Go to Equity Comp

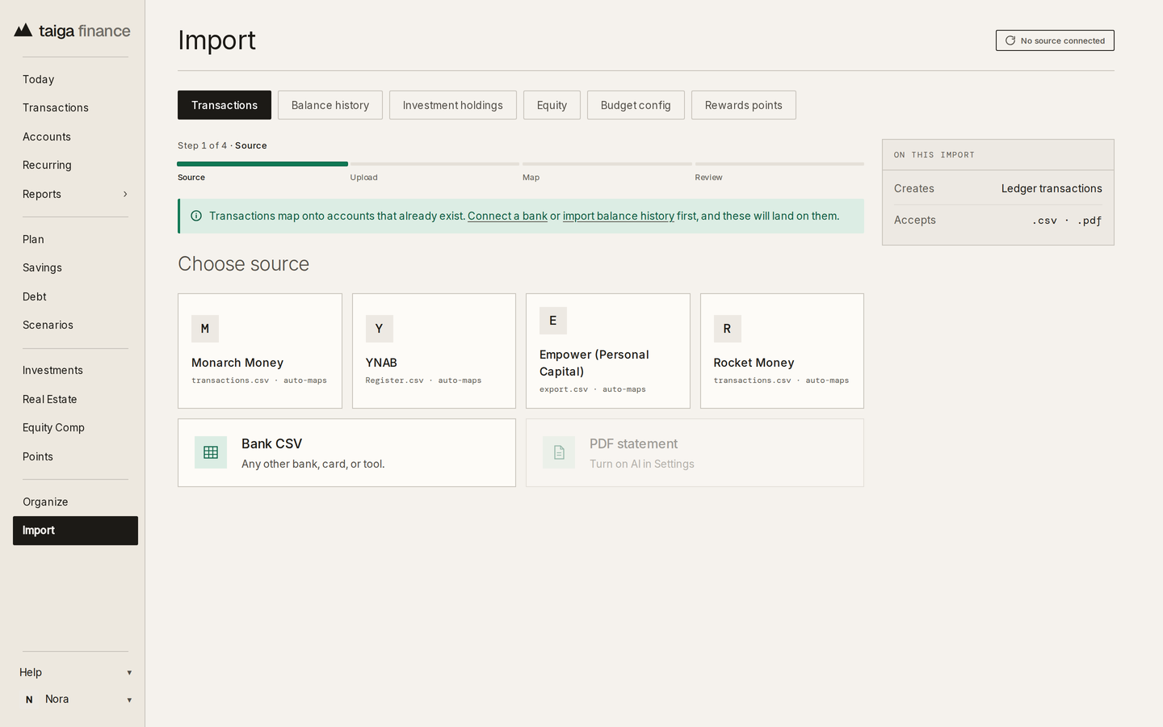75,427
